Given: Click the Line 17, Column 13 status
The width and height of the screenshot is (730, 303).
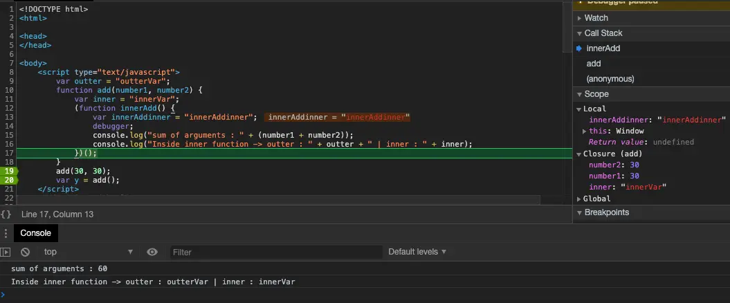Looking at the screenshot, I should [57, 214].
